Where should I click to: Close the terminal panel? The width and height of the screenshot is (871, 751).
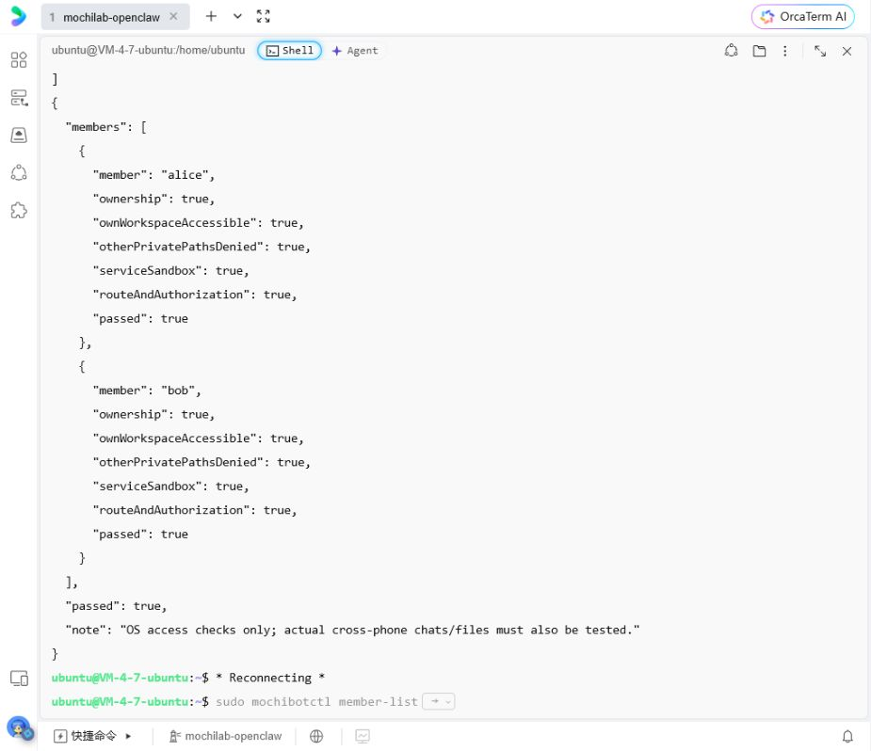click(847, 51)
